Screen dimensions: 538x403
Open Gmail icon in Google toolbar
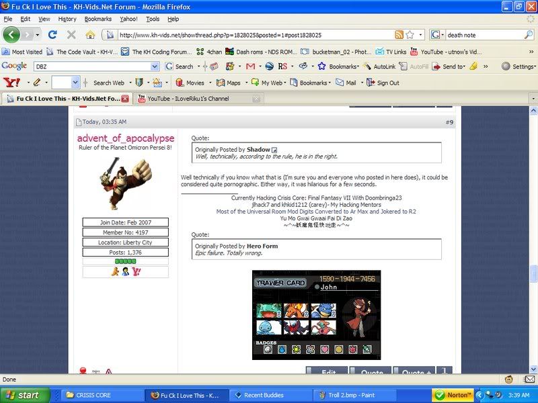[x=250, y=66]
